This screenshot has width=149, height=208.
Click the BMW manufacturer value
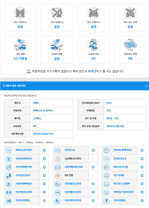(x=36, y=103)
